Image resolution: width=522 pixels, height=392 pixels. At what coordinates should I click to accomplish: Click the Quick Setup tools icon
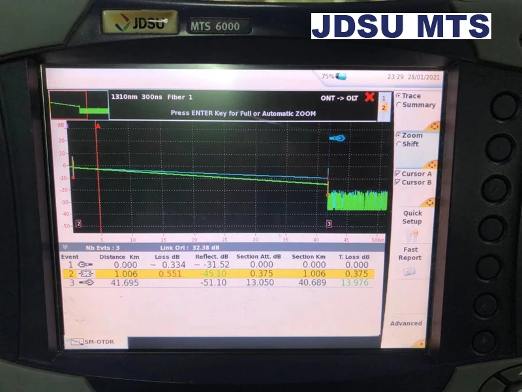click(412, 235)
